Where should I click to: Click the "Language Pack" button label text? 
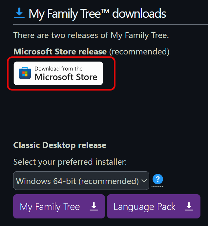click(144, 207)
